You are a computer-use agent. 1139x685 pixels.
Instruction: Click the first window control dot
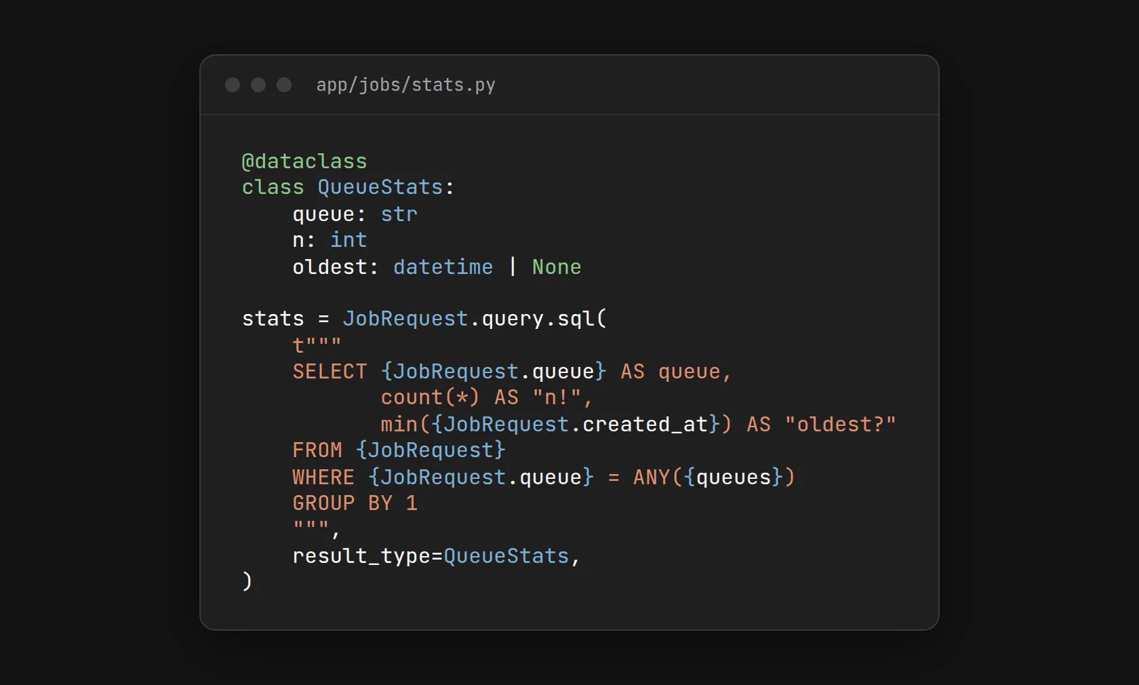pos(233,85)
